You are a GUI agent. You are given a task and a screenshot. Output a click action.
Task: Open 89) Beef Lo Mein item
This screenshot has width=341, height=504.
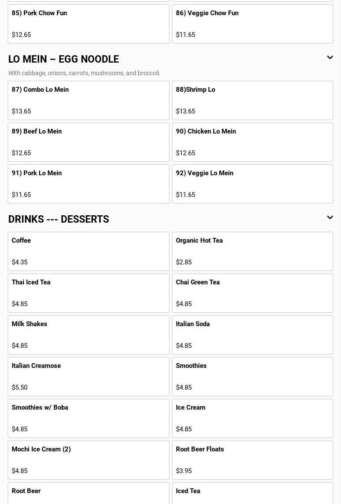[88, 142]
